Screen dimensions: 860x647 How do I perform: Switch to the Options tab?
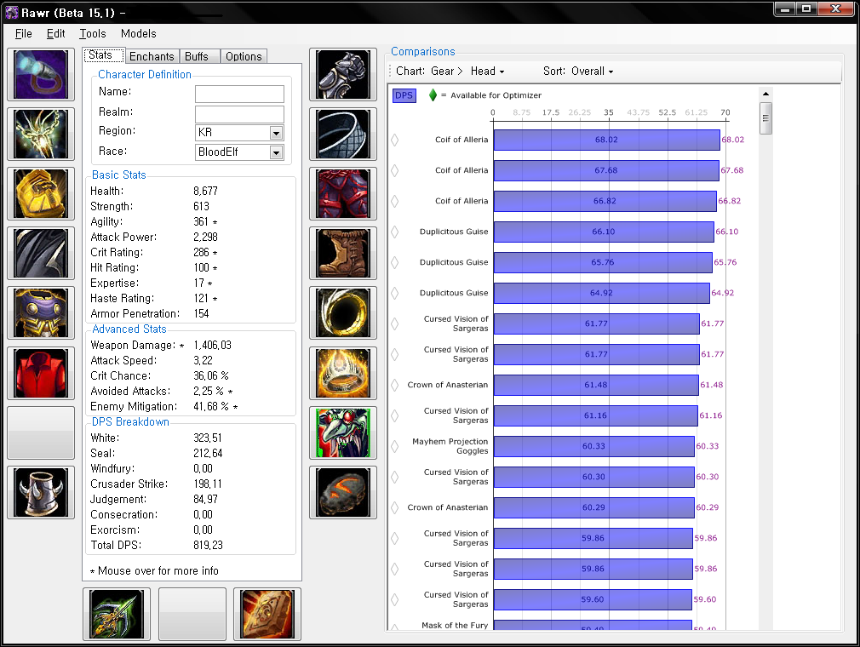(x=244, y=56)
